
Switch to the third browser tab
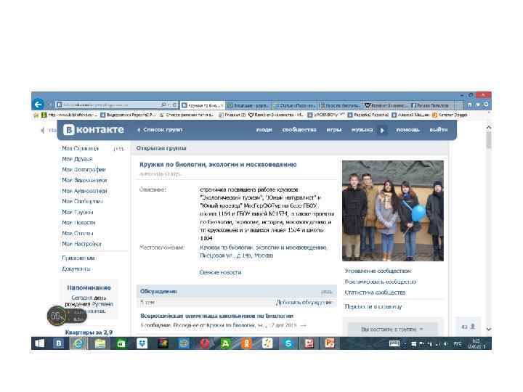click(294, 105)
